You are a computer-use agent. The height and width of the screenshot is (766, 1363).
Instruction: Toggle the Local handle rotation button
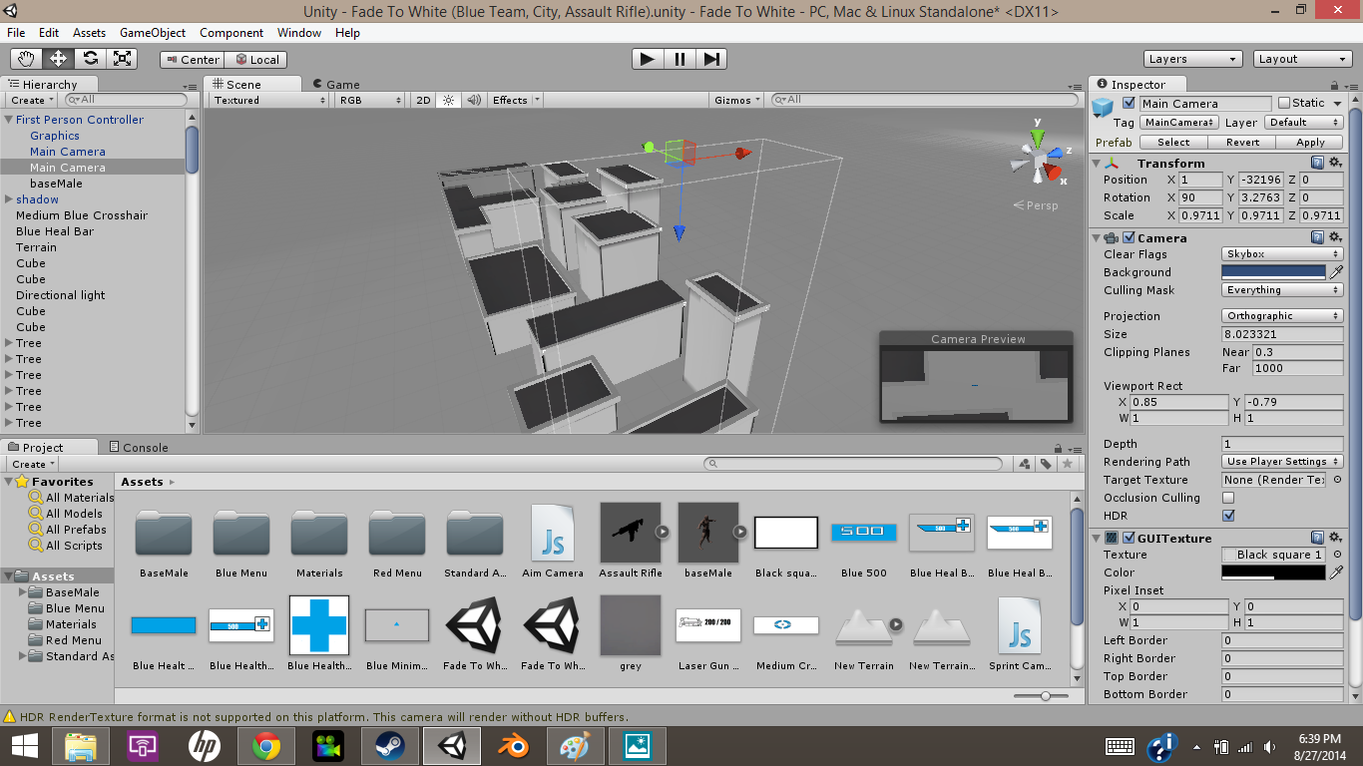point(257,60)
